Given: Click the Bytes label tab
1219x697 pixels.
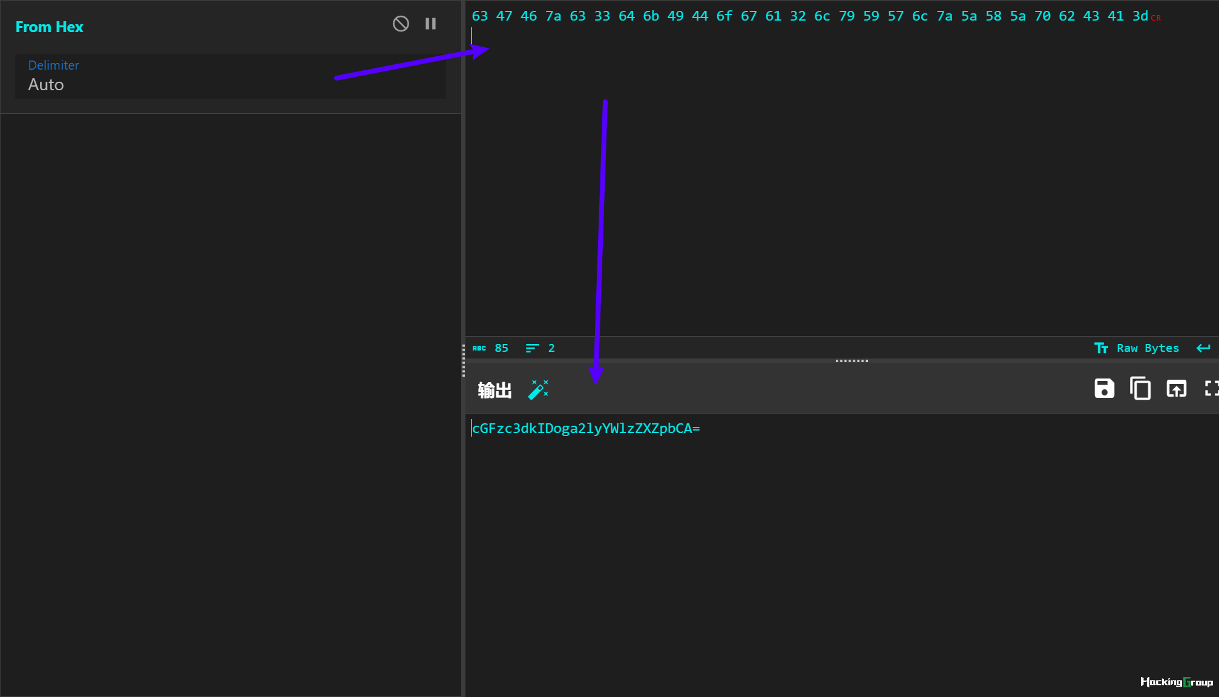Looking at the screenshot, I should (1164, 349).
